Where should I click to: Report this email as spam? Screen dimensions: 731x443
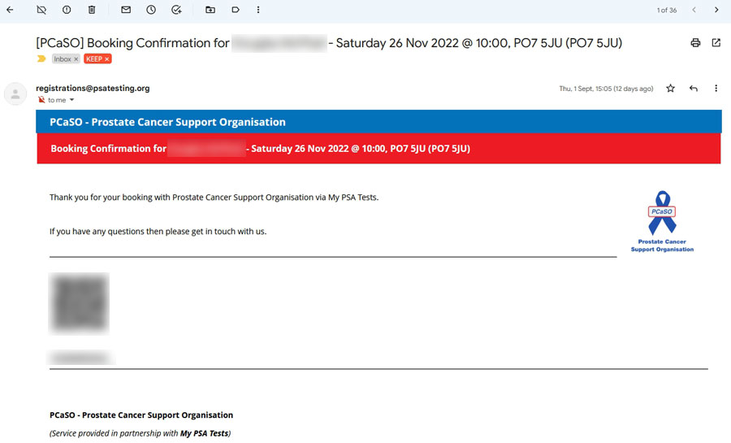pyautogui.click(x=67, y=10)
